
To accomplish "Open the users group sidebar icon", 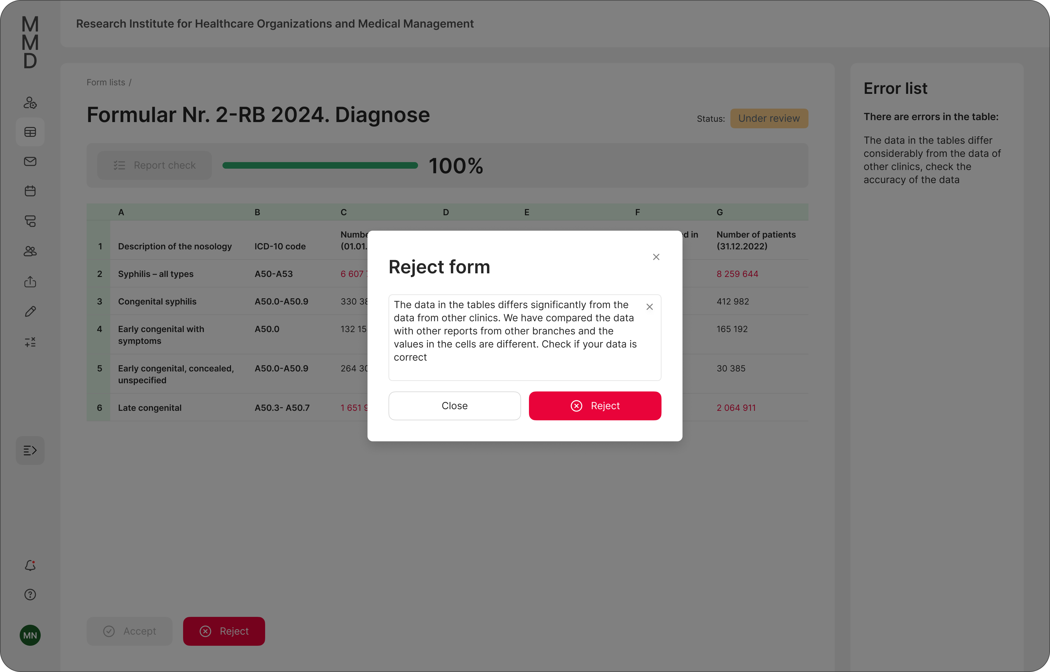I will pos(30,251).
